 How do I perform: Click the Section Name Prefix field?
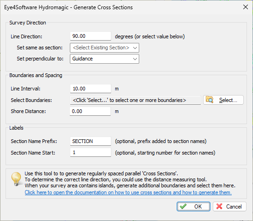[91, 141]
